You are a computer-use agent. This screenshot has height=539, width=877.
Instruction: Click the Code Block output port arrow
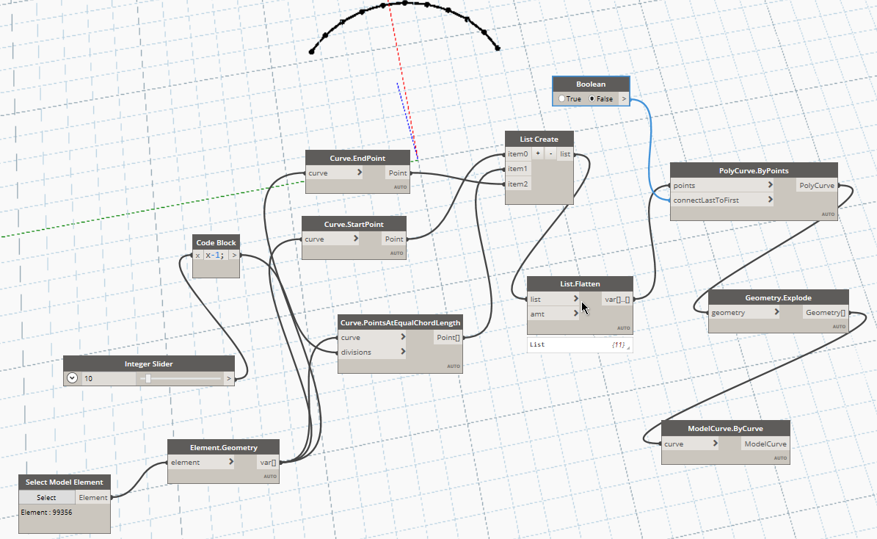[234, 256]
